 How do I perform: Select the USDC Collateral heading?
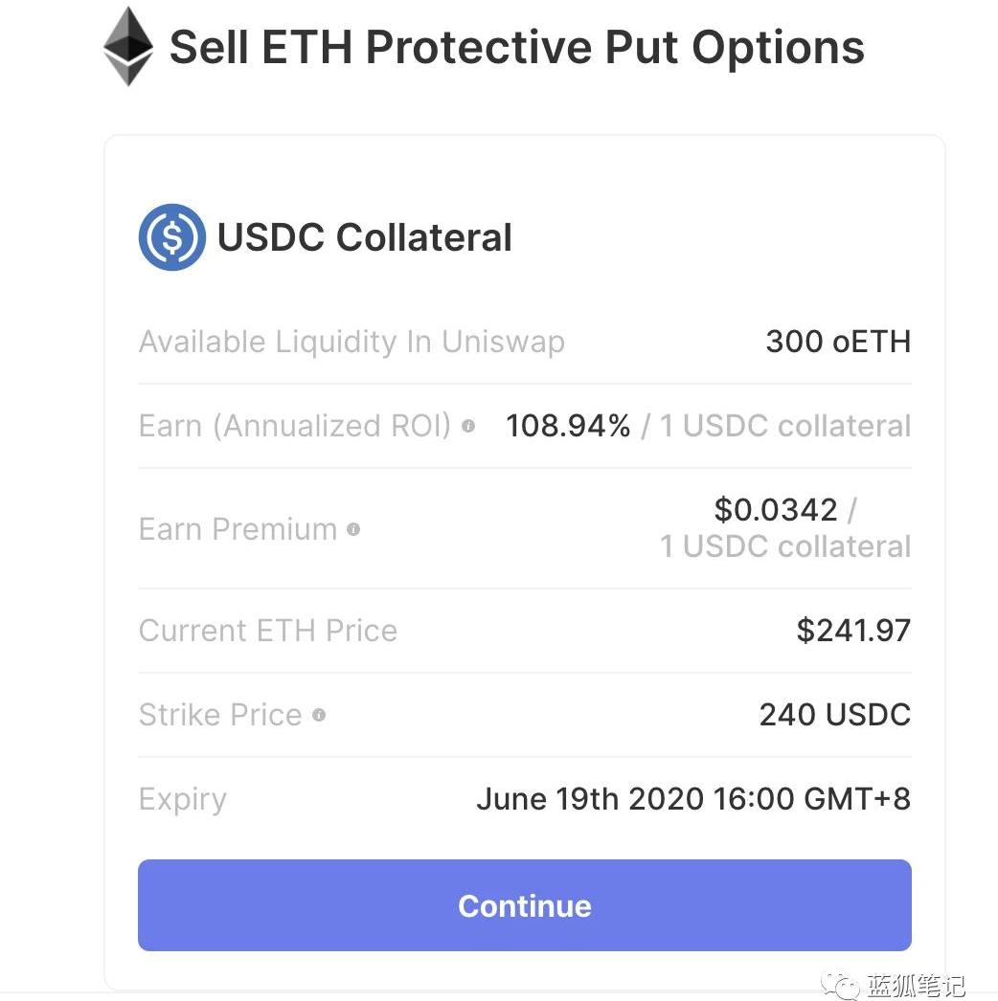pyautogui.click(x=365, y=237)
